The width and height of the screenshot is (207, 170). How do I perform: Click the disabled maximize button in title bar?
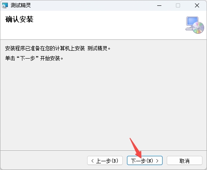(x=178, y=5)
